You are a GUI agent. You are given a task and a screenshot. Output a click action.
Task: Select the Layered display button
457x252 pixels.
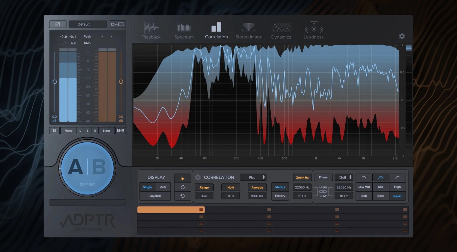(x=155, y=196)
